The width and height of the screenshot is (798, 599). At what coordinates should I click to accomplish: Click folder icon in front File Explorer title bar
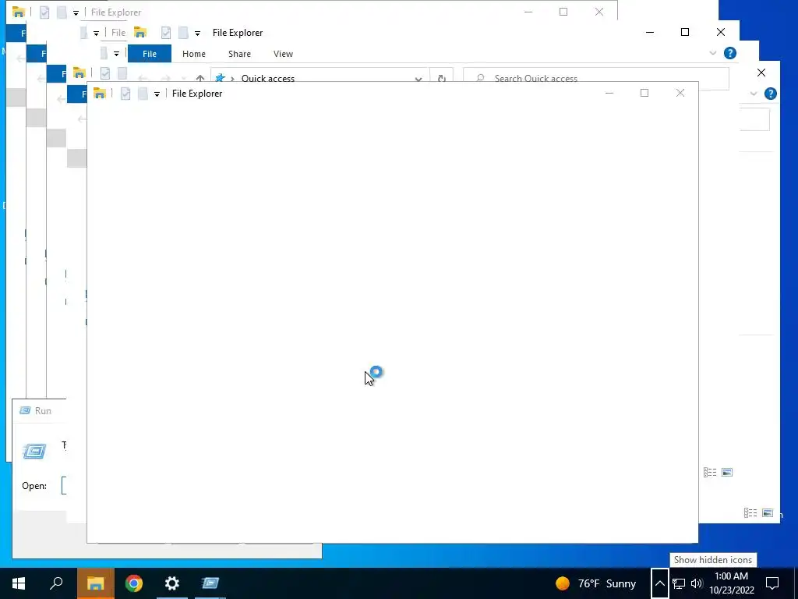click(99, 94)
